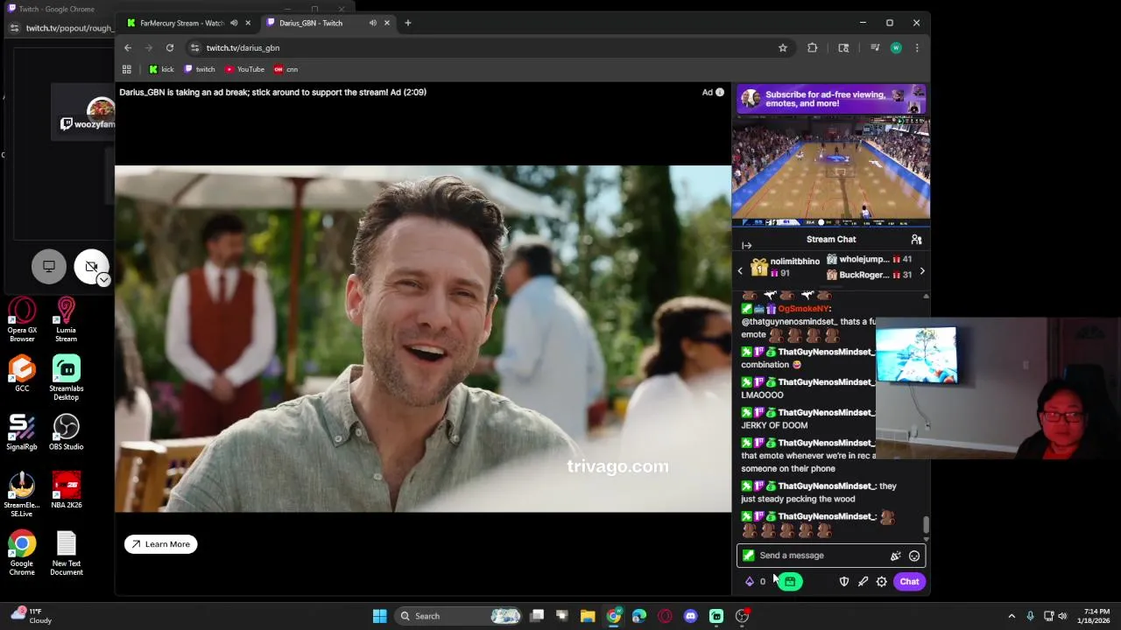Click the taskbar Search box

click(x=459, y=616)
